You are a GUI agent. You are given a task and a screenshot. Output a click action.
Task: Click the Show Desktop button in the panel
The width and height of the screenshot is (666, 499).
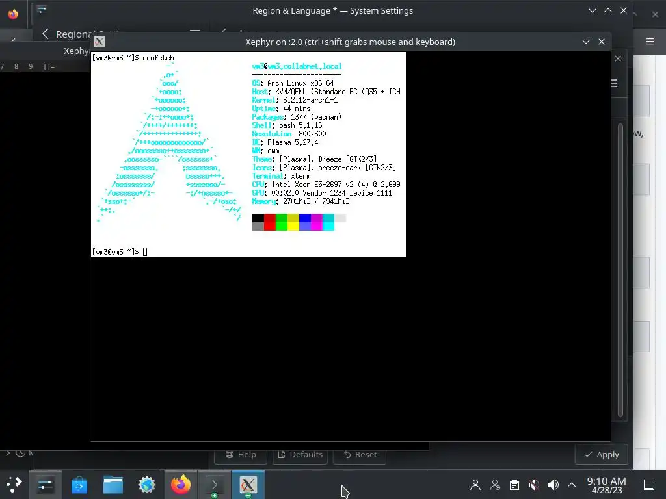[x=649, y=485]
